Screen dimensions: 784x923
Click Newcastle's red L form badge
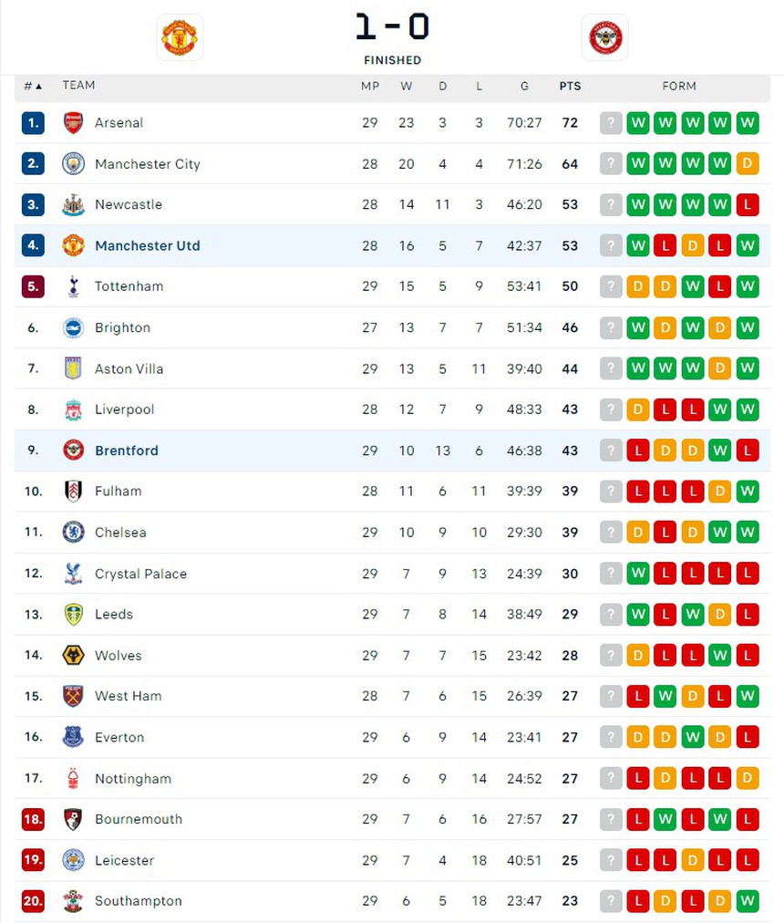tap(748, 204)
